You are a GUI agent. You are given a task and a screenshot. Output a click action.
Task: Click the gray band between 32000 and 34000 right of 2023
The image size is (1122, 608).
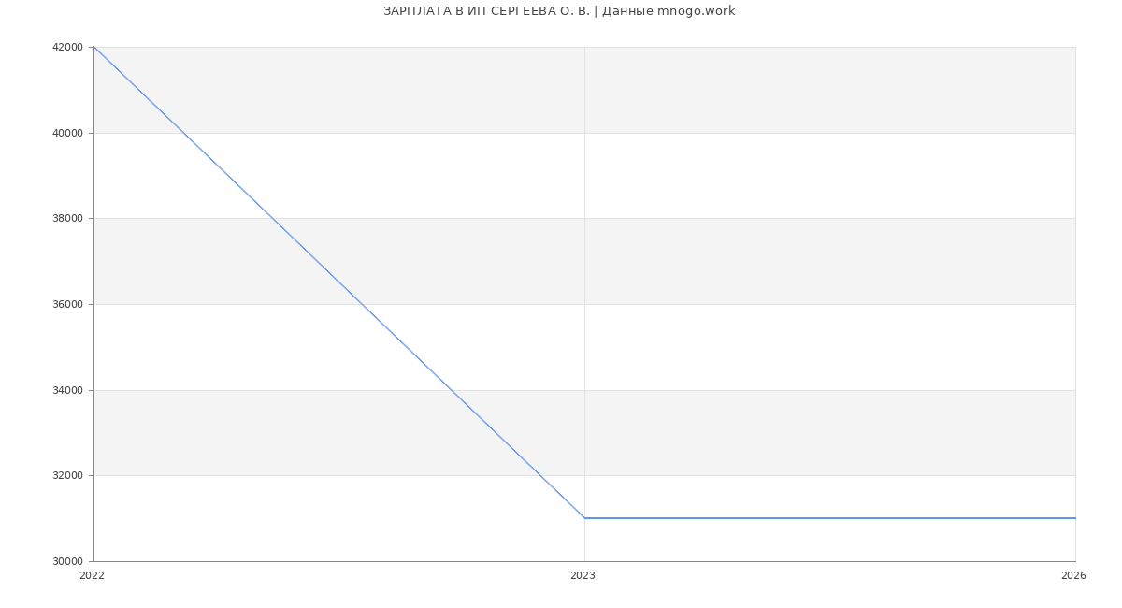[x=829, y=432]
